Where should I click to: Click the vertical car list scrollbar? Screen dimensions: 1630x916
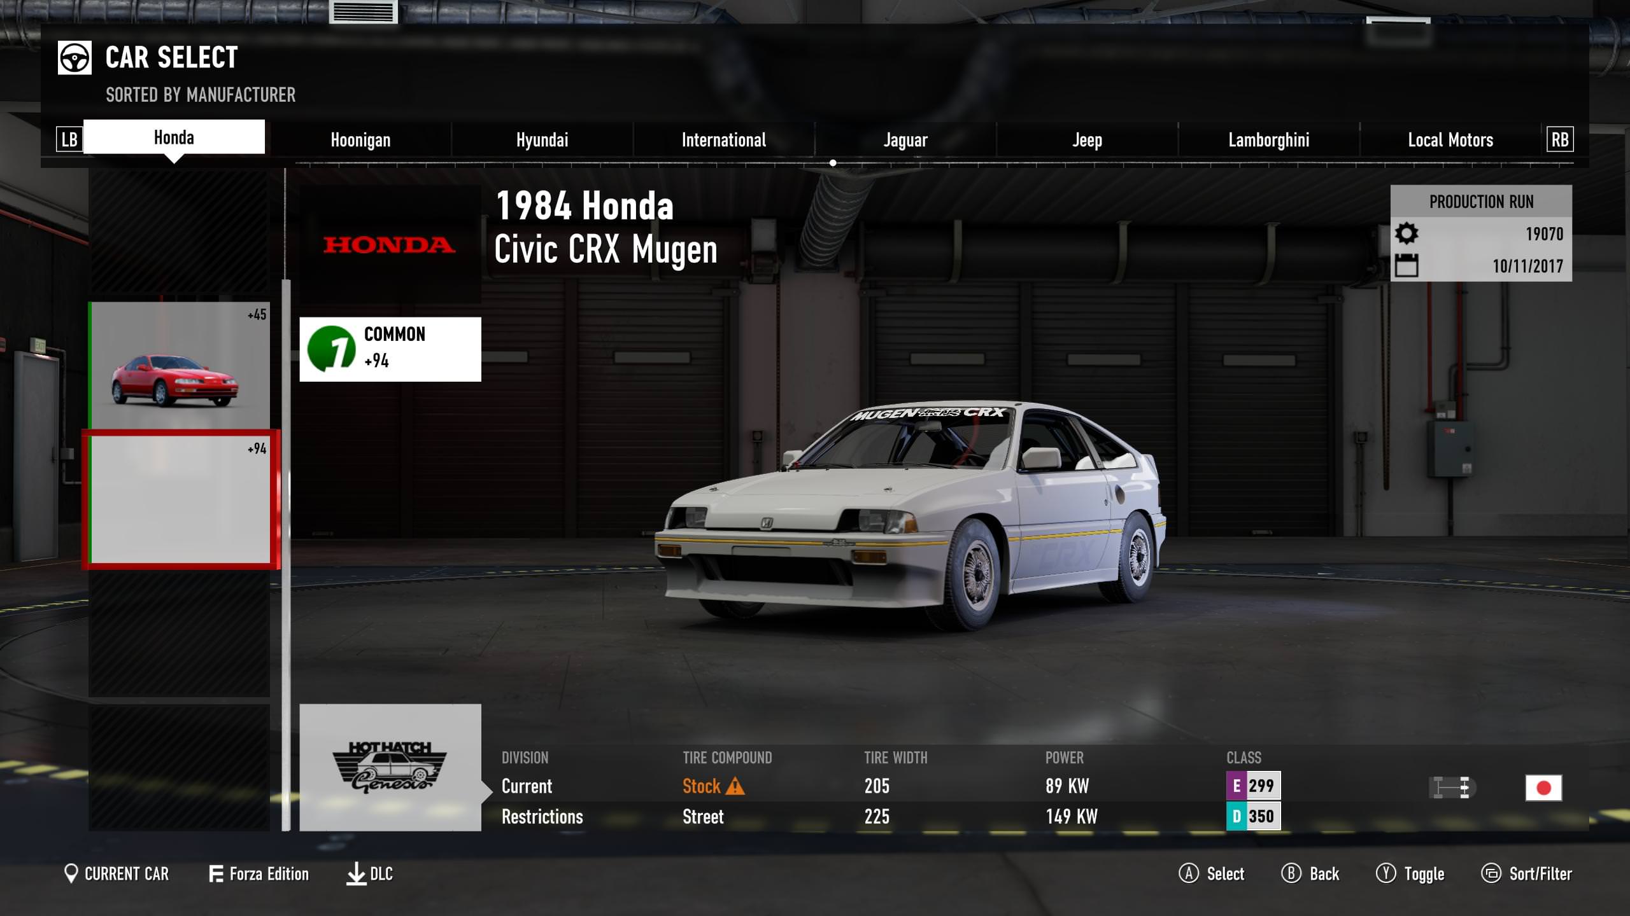pyautogui.click(x=286, y=553)
